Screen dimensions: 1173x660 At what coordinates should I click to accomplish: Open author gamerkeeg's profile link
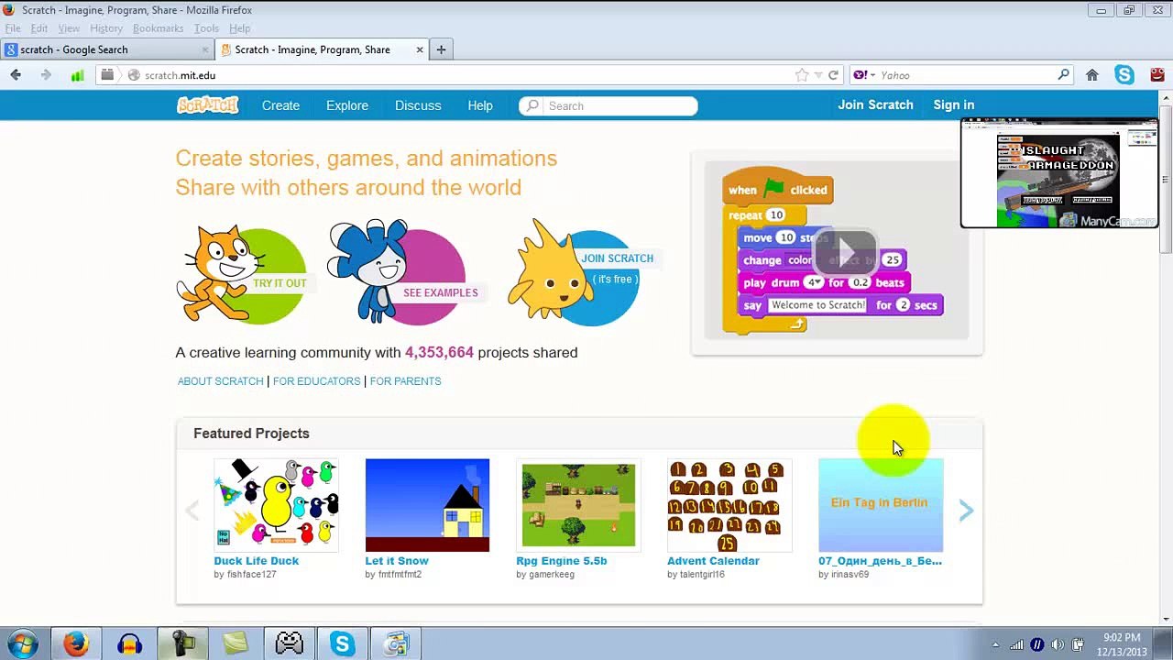552,575
